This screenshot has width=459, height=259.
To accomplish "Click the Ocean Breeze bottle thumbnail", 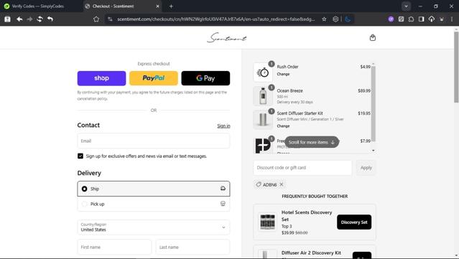I will click(263, 95).
